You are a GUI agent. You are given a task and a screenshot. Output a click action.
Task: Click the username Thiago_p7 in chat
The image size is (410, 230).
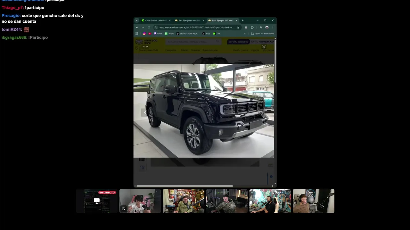[12, 8]
